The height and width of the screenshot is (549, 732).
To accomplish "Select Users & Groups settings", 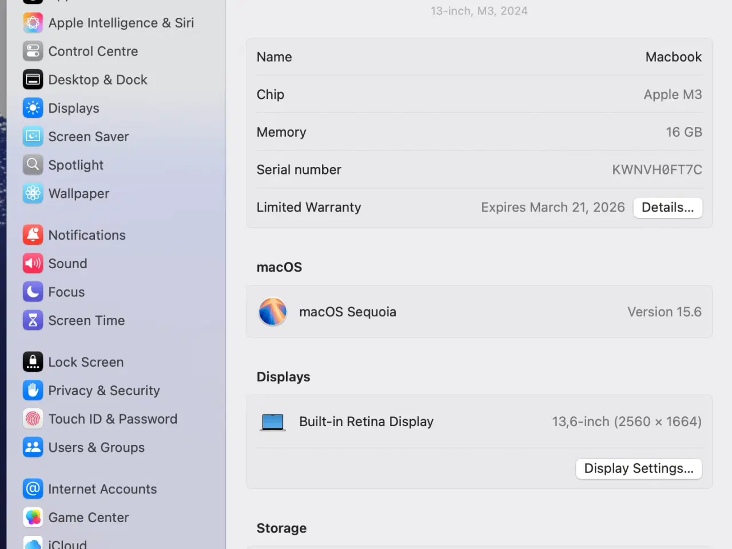I will point(97,448).
